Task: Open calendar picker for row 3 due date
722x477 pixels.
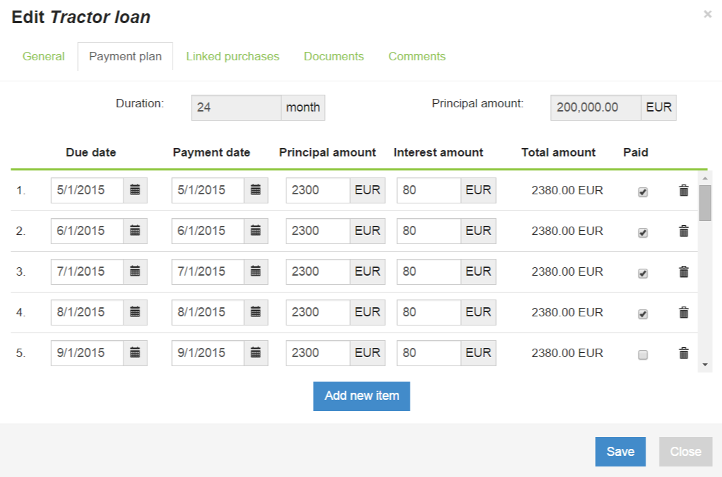Action: click(135, 271)
